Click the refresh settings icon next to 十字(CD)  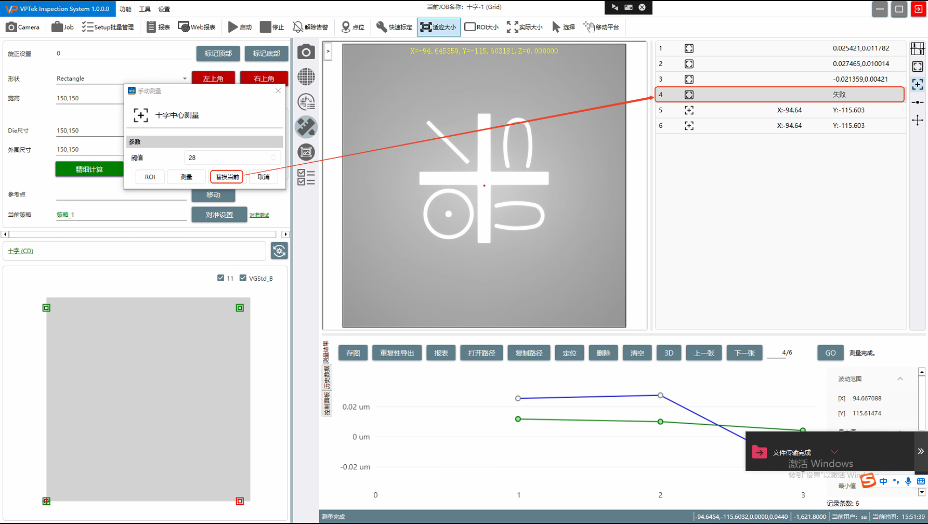tap(279, 251)
